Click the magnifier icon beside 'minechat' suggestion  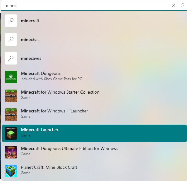11,39
